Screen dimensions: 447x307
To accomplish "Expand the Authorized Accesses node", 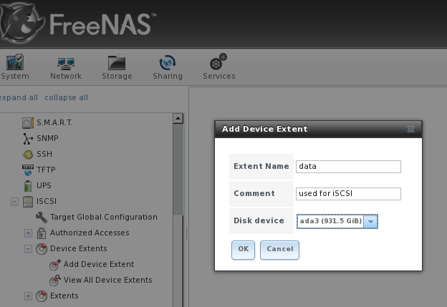I will pos(28,233).
